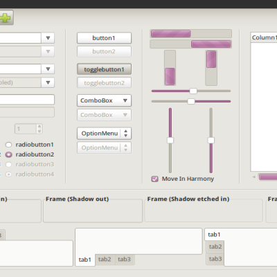Click the green plus toolbar icon
This screenshot has width=277, height=277.
(x=5, y=17)
